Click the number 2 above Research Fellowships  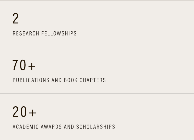tap(16, 19)
